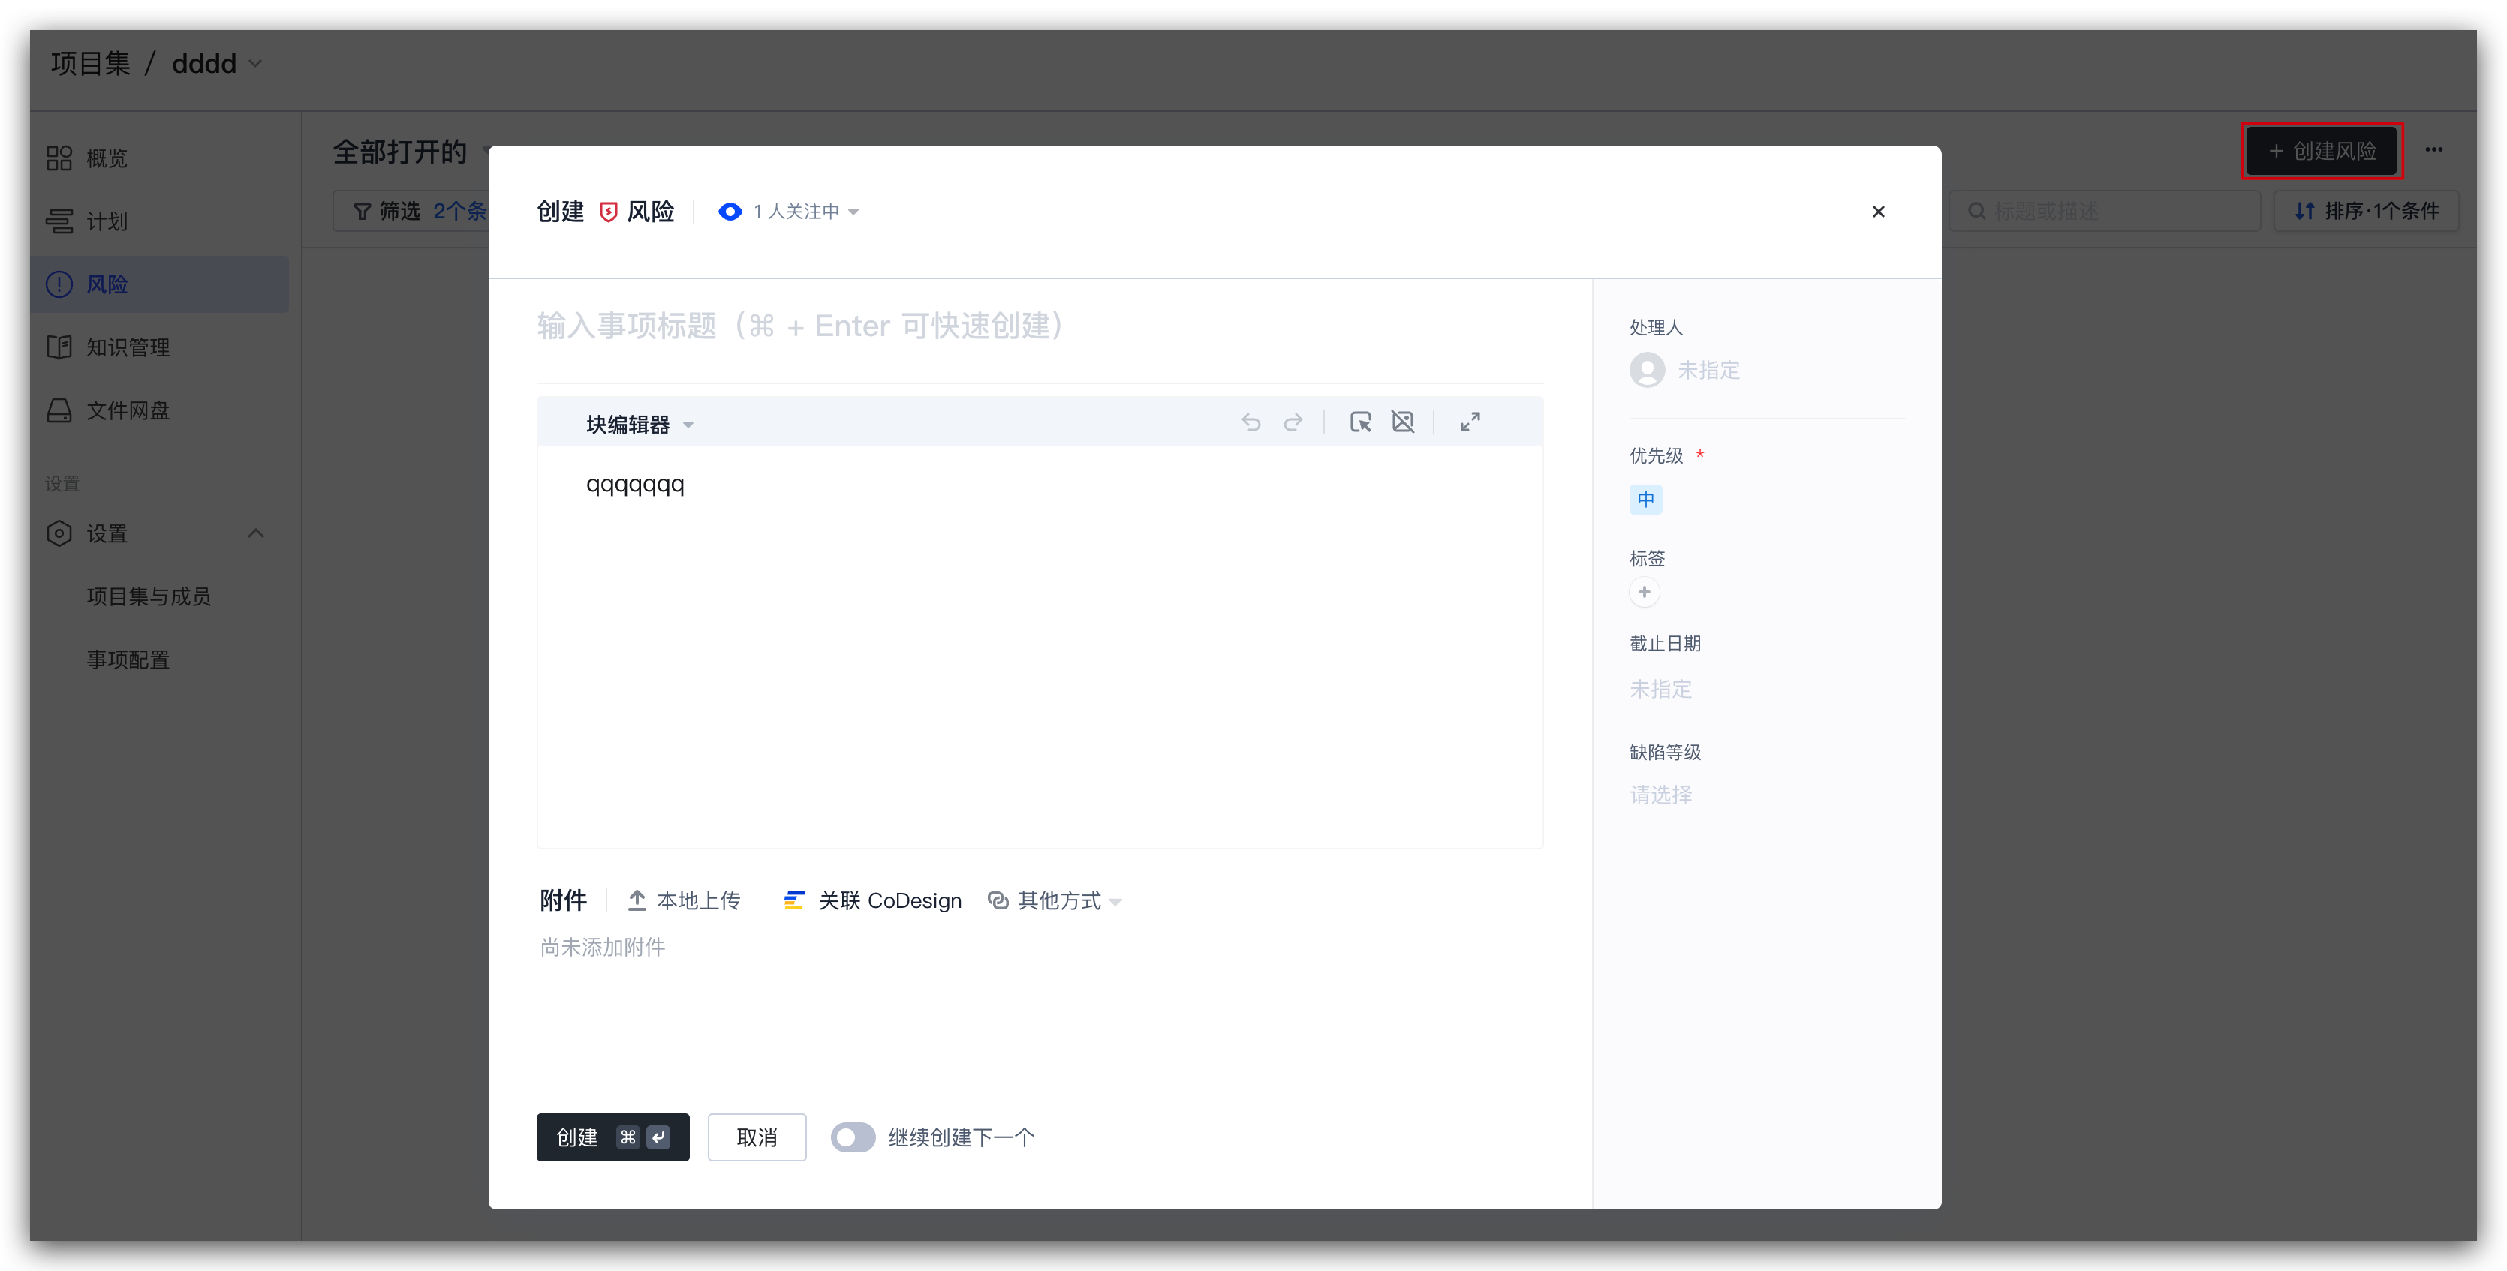Open the 块编辑器 editor type dropdown
Image resolution: width=2507 pixels, height=1271 pixels.
point(639,424)
